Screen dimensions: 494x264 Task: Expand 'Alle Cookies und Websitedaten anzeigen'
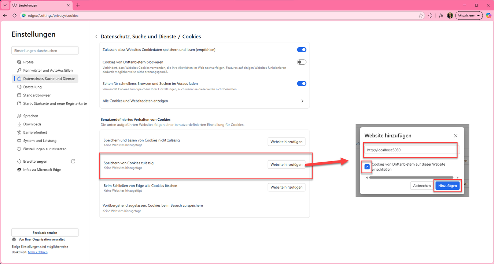pos(302,101)
